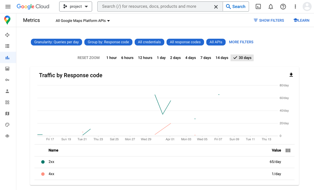Screen dimensions: 314x190
Task: Open the Group by Response code filter
Action: pyautogui.click(x=108, y=42)
